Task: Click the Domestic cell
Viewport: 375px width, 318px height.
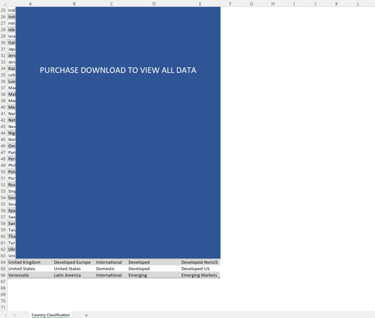Action: coord(112,268)
